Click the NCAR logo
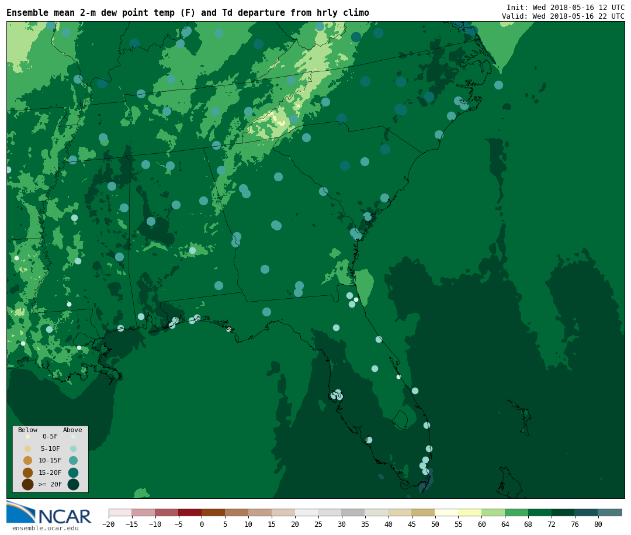Image resolution: width=631 pixels, height=535 pixels. (x=48, y=512)
